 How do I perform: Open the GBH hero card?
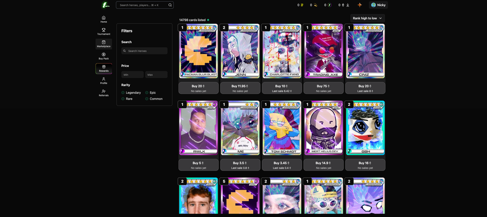(365, 128)
